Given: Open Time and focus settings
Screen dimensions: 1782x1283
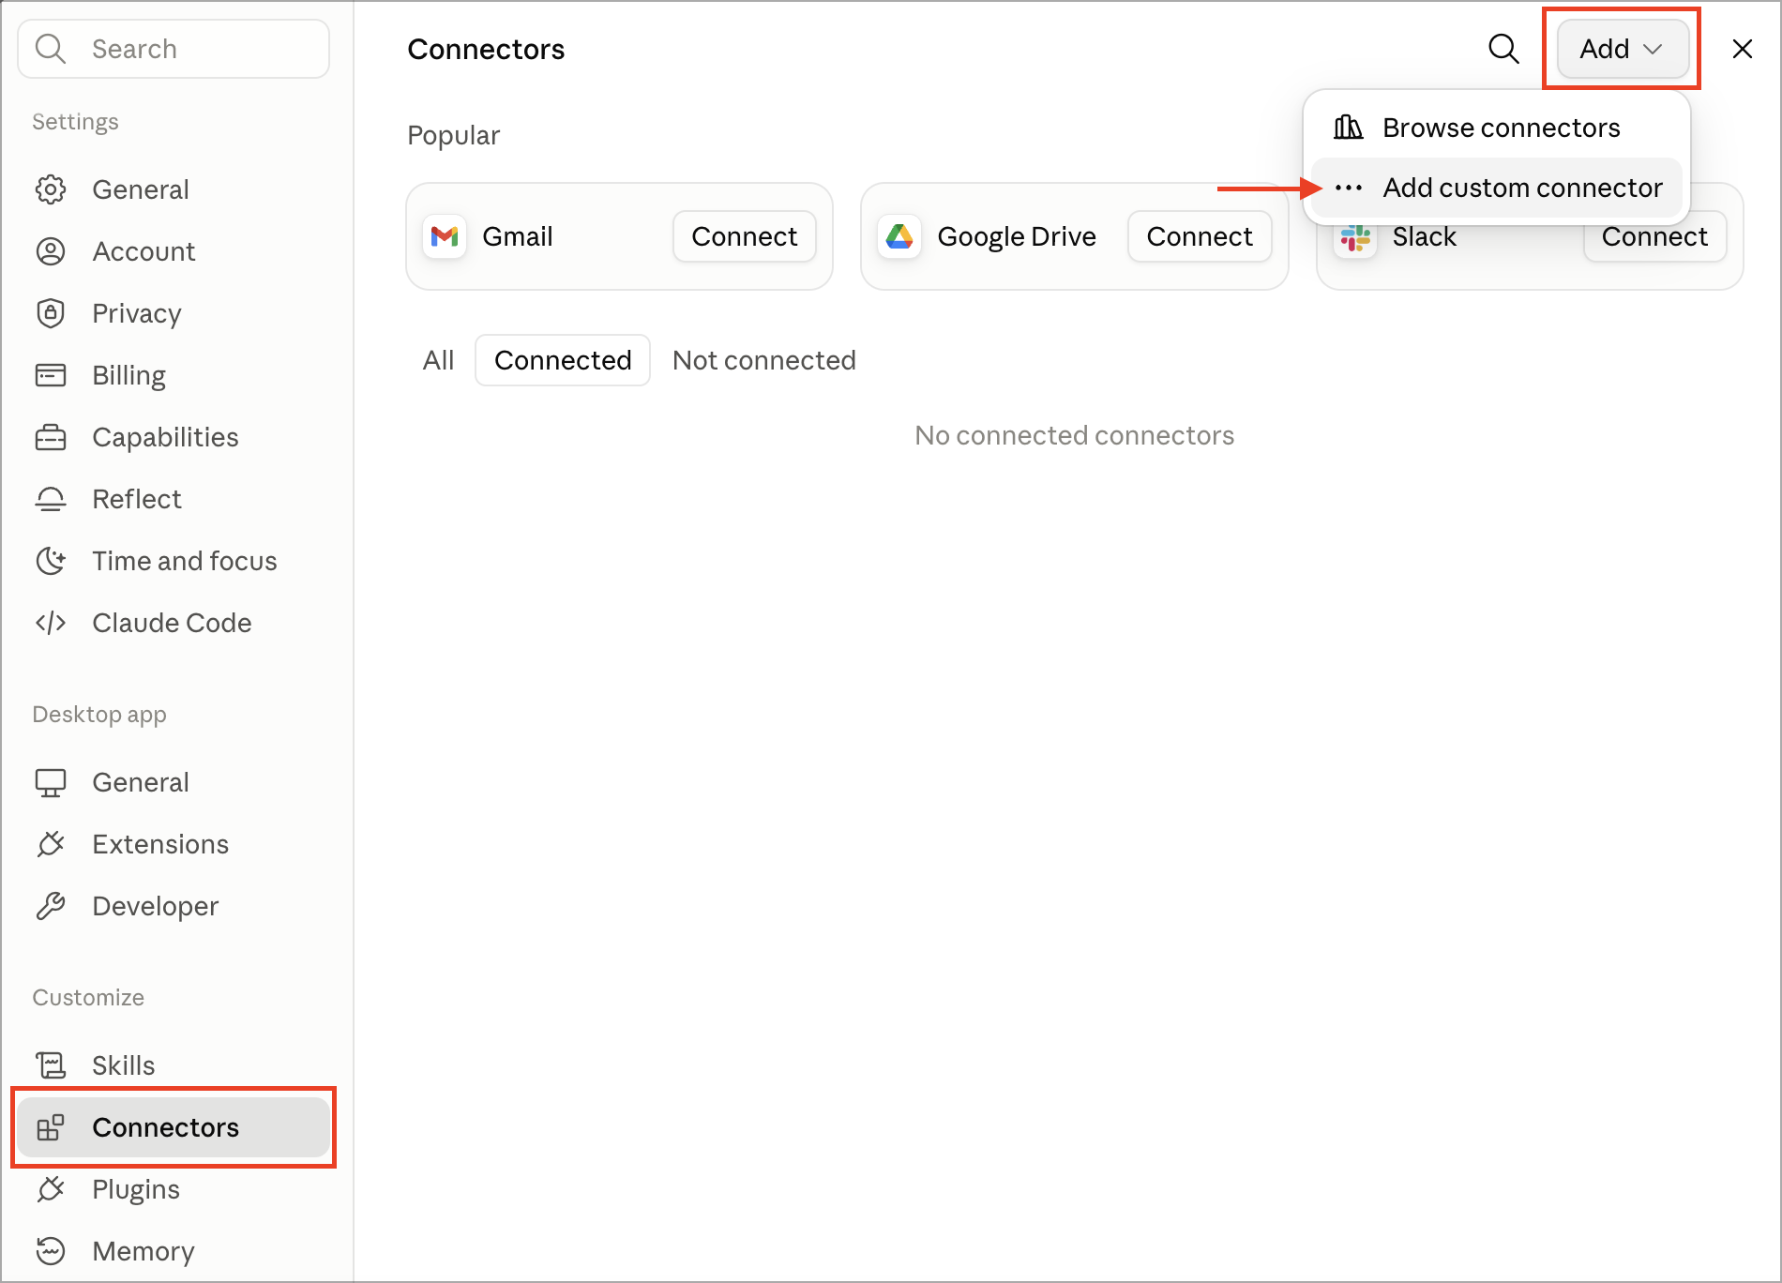Looking at the screenshot, I should click(174, 561).
